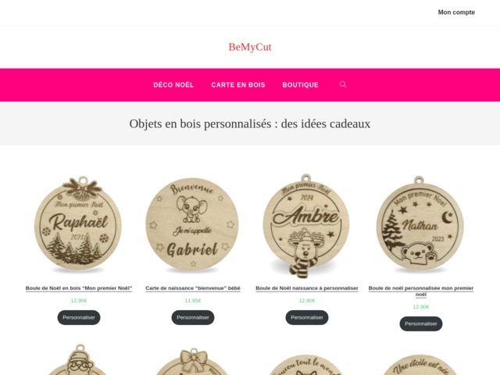Open the DÉCO NOËL menu
This screenshot has height=375, width=500.
point(173,85)
